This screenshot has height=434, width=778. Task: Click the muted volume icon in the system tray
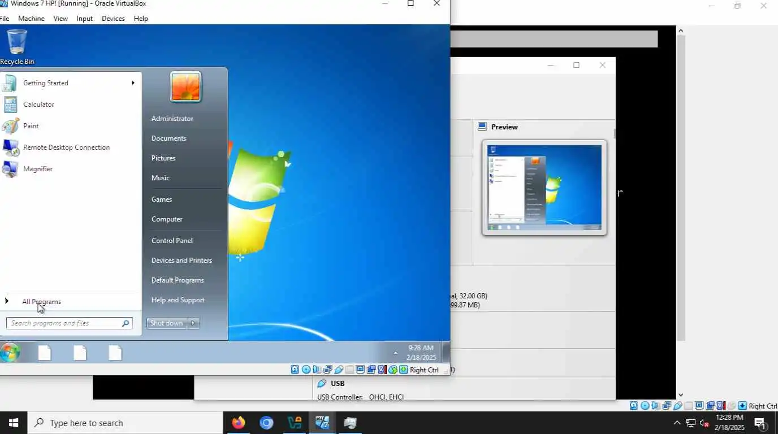click(704, 423)
